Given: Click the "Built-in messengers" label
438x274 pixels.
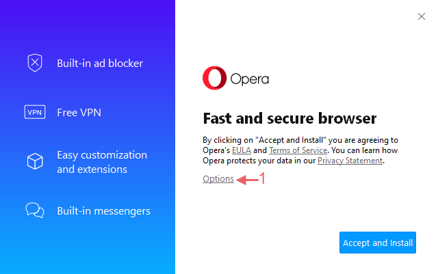Looking at the screenshot, I should (103, 211).
